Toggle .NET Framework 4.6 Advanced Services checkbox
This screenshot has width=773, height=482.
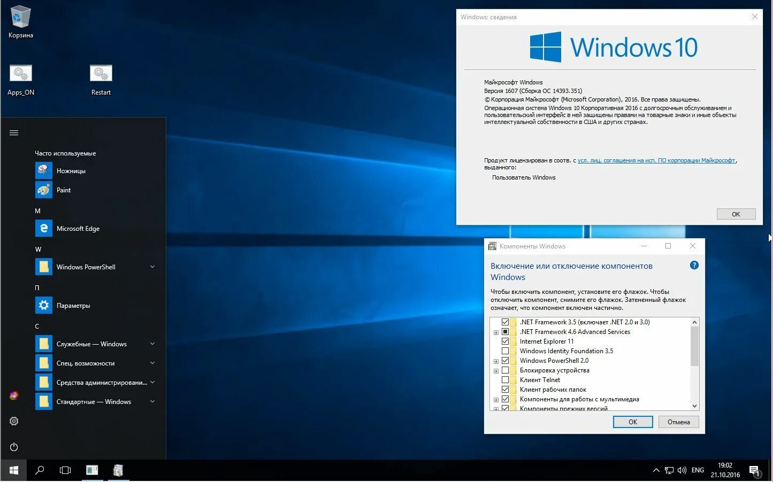(505, 332)
